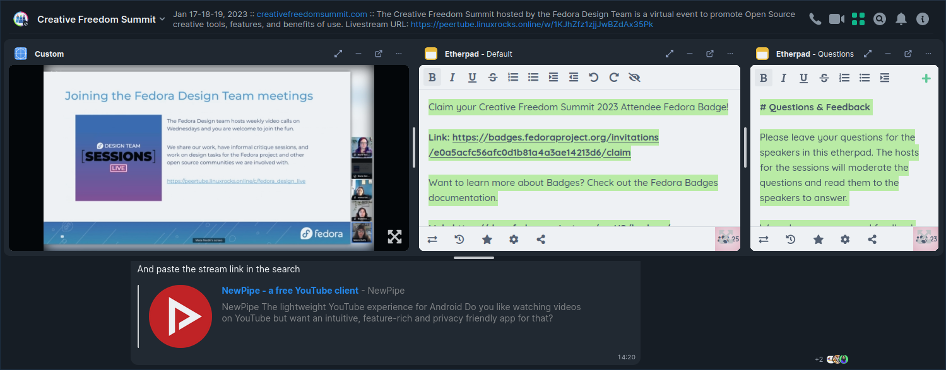Toggle bold in Etherpad Default toolbar

(432, 78)
